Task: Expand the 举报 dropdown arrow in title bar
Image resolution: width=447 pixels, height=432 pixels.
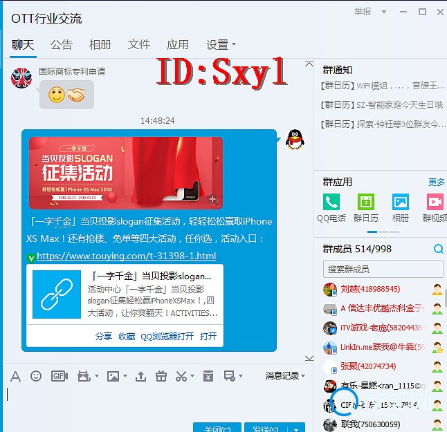Action: coord(384,12)
